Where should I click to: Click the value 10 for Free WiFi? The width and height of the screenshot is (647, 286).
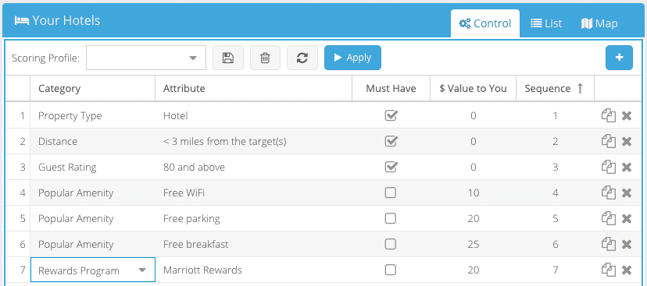pos(473,193)
